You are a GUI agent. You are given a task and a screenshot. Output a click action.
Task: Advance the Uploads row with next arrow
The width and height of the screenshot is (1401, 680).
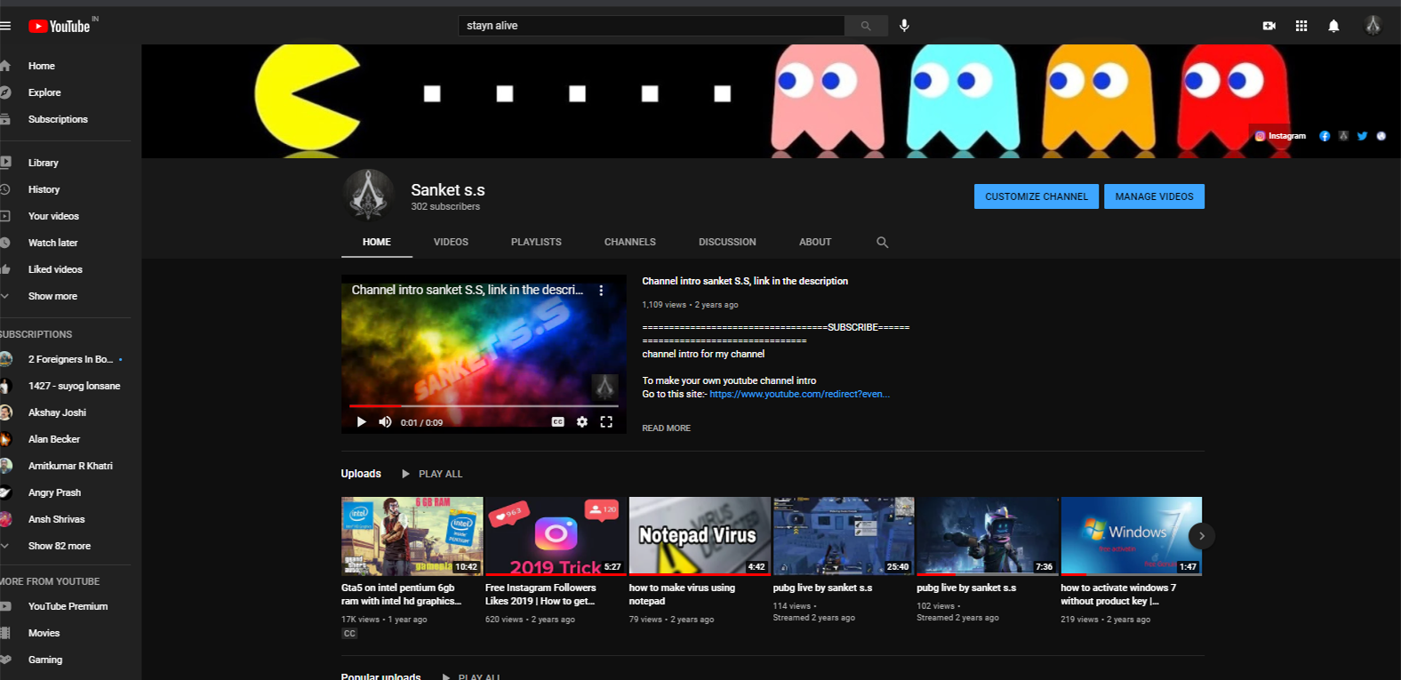tap(1202, 536)
